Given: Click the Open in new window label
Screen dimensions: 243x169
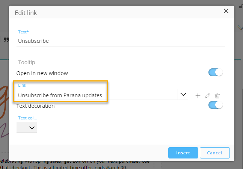Looking at the screenshot, I should pos(42,73).
